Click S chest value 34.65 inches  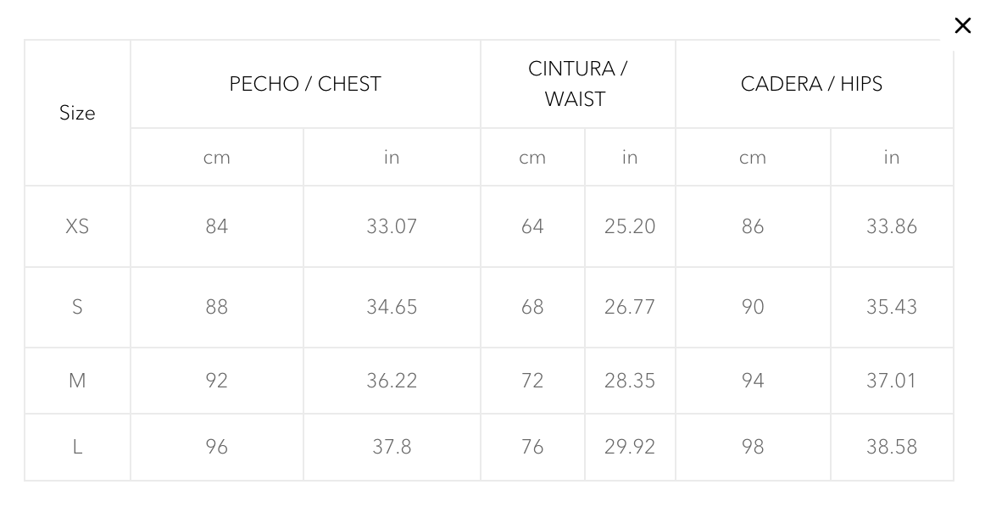pos(392,307)
